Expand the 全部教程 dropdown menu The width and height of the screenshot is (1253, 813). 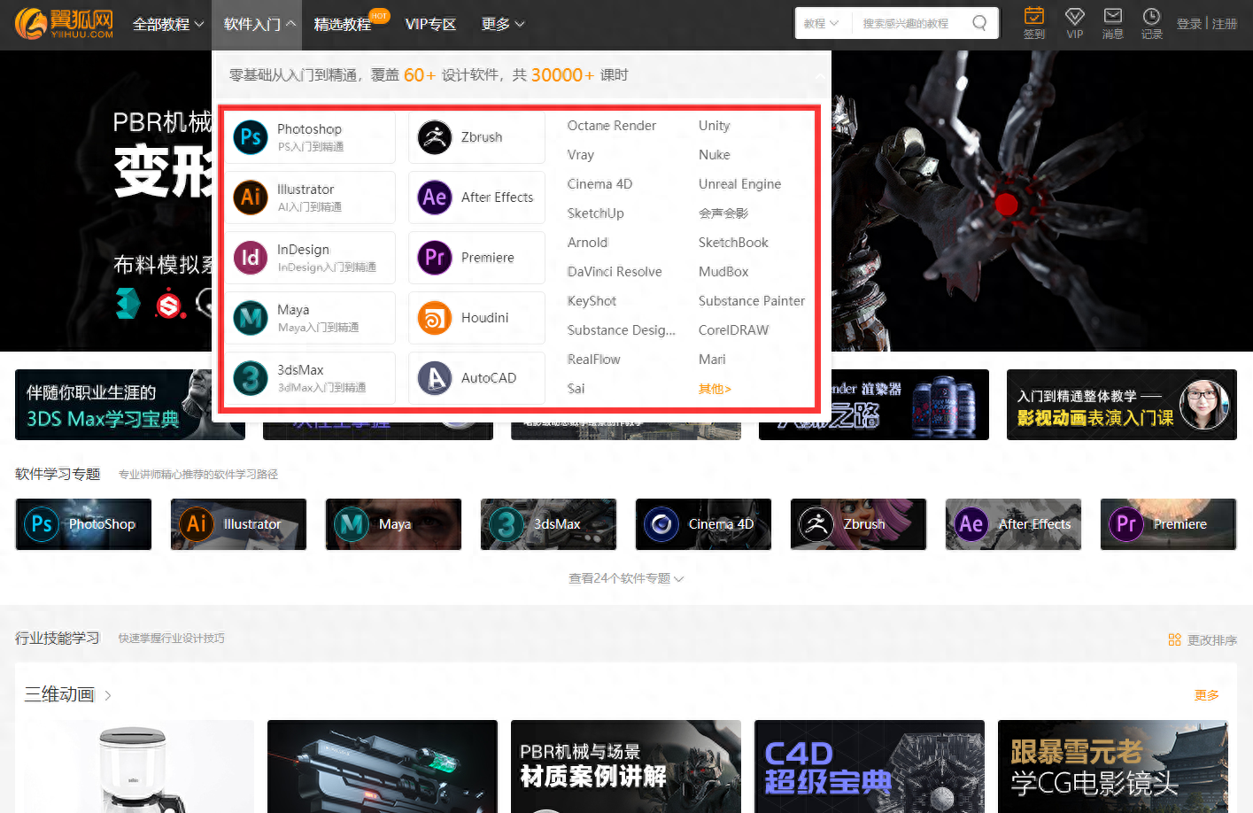coord(168,25)
